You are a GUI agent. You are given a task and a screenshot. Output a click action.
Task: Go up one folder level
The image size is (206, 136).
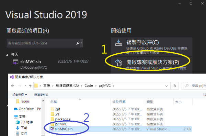(x=30, y=86)
